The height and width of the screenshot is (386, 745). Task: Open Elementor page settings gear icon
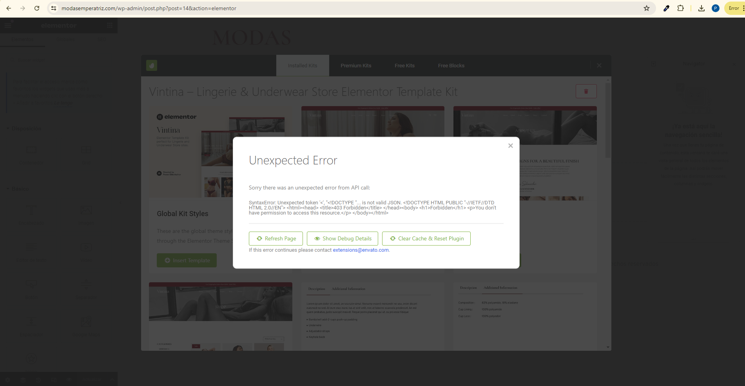pyautogui.click(x=7, y=379)
